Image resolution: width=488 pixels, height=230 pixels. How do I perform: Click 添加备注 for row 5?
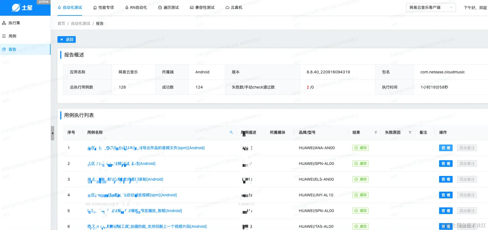[x=467, y=211]
